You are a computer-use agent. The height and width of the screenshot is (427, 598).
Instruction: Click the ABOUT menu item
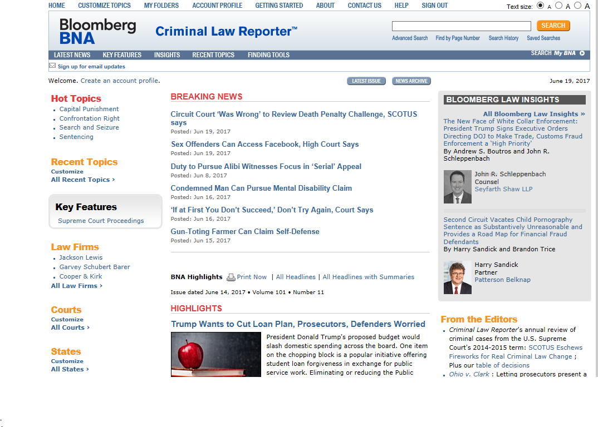325,6
